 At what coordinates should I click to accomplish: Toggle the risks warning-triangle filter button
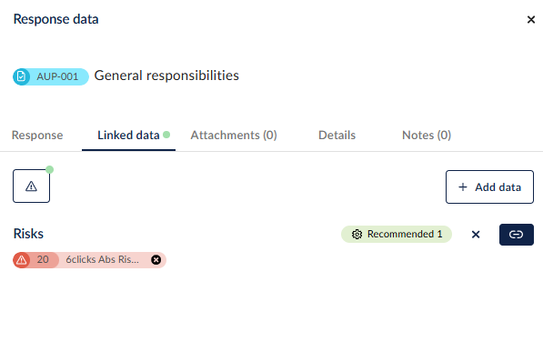(31, 186)
